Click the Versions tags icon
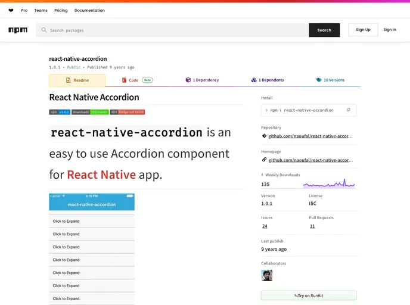This screenshot has height=305, width=410. pyautogui.click(x=319, y=80)
